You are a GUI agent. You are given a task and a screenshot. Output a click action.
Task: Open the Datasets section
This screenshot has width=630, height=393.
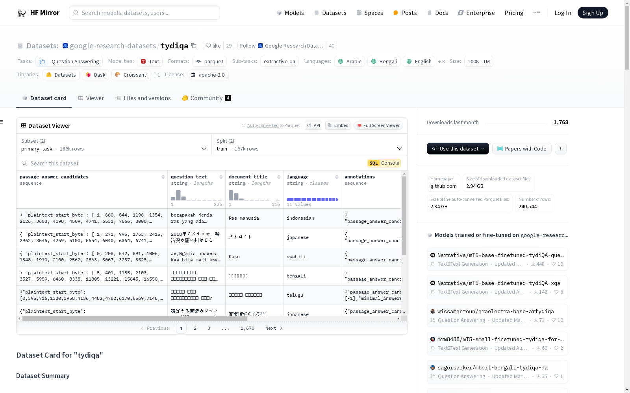point(330,13)
